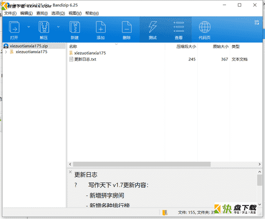
Task: Open the Find (查找) menu
Action: click(x=42, y=13)
